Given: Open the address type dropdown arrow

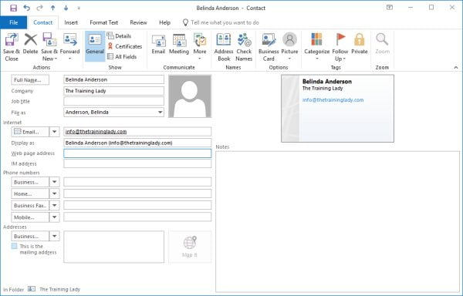Looking at the screenshot, I should 54,236.
